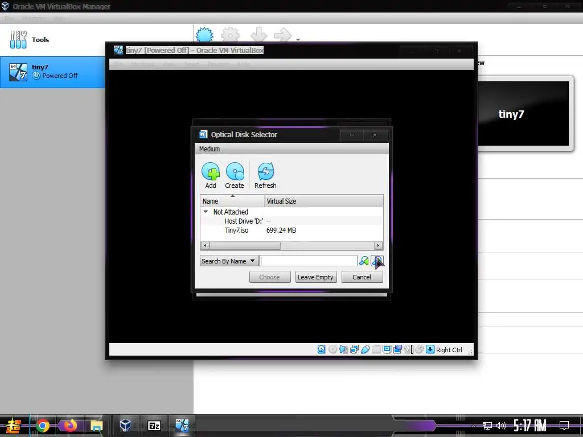583x437 pixels.
Task: Click the Add optical disk icon
Action: coord(211,175)
